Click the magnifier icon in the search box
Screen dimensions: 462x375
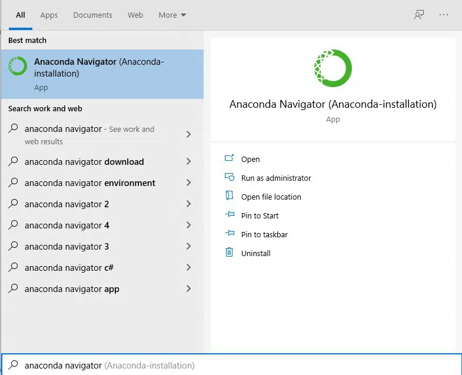point(13,365)
